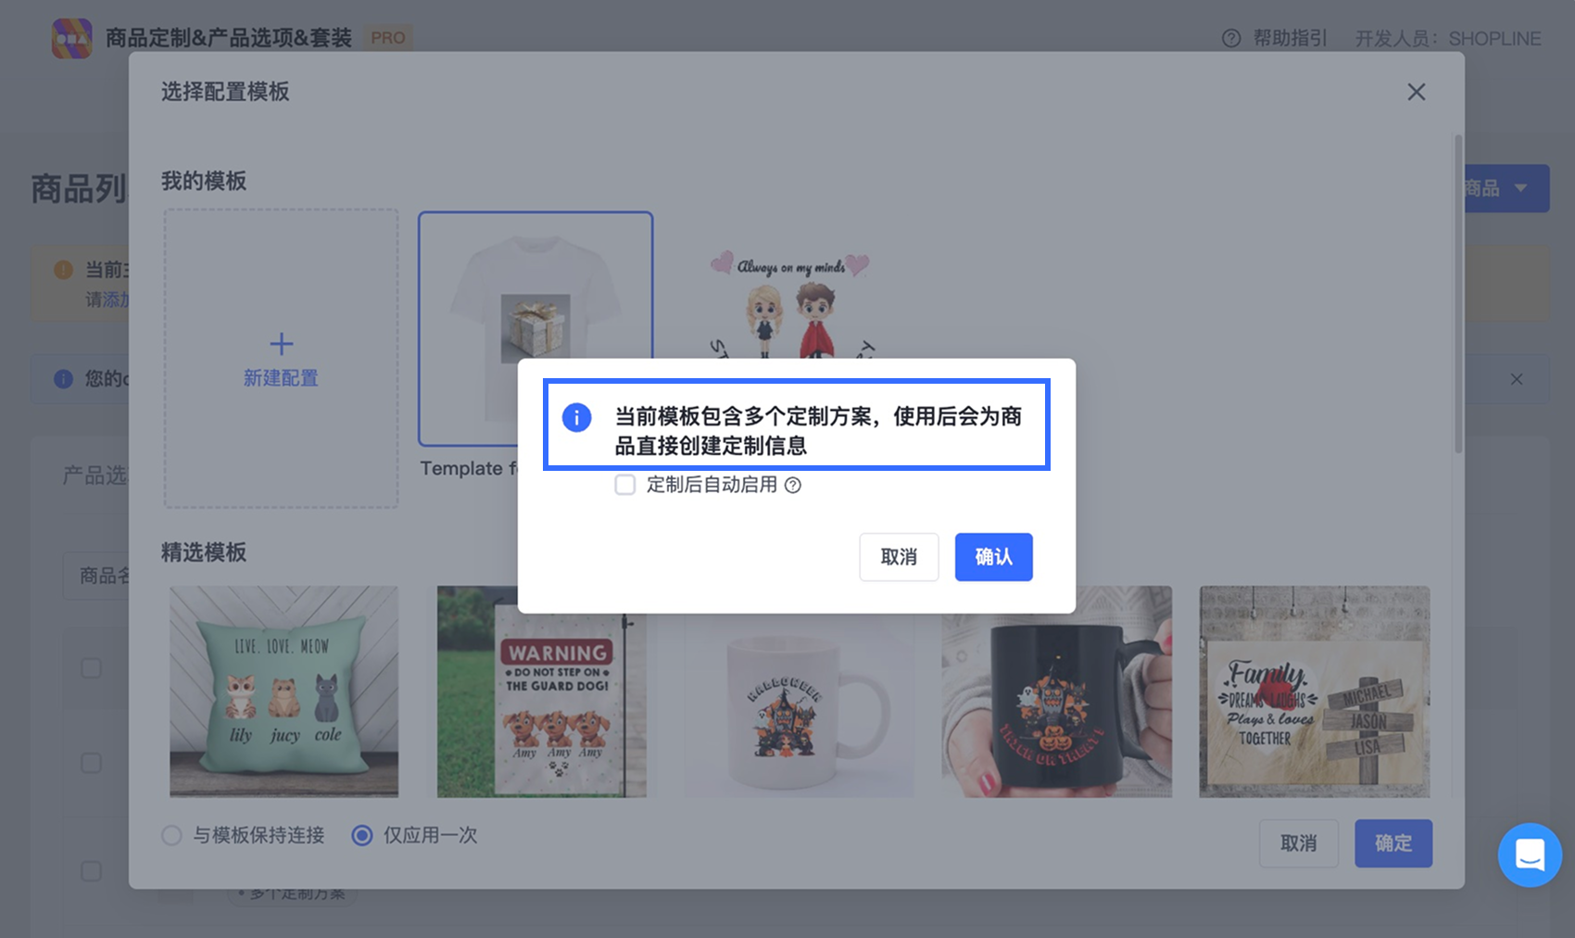Click the app logo icon in the header

pos(72,38)
